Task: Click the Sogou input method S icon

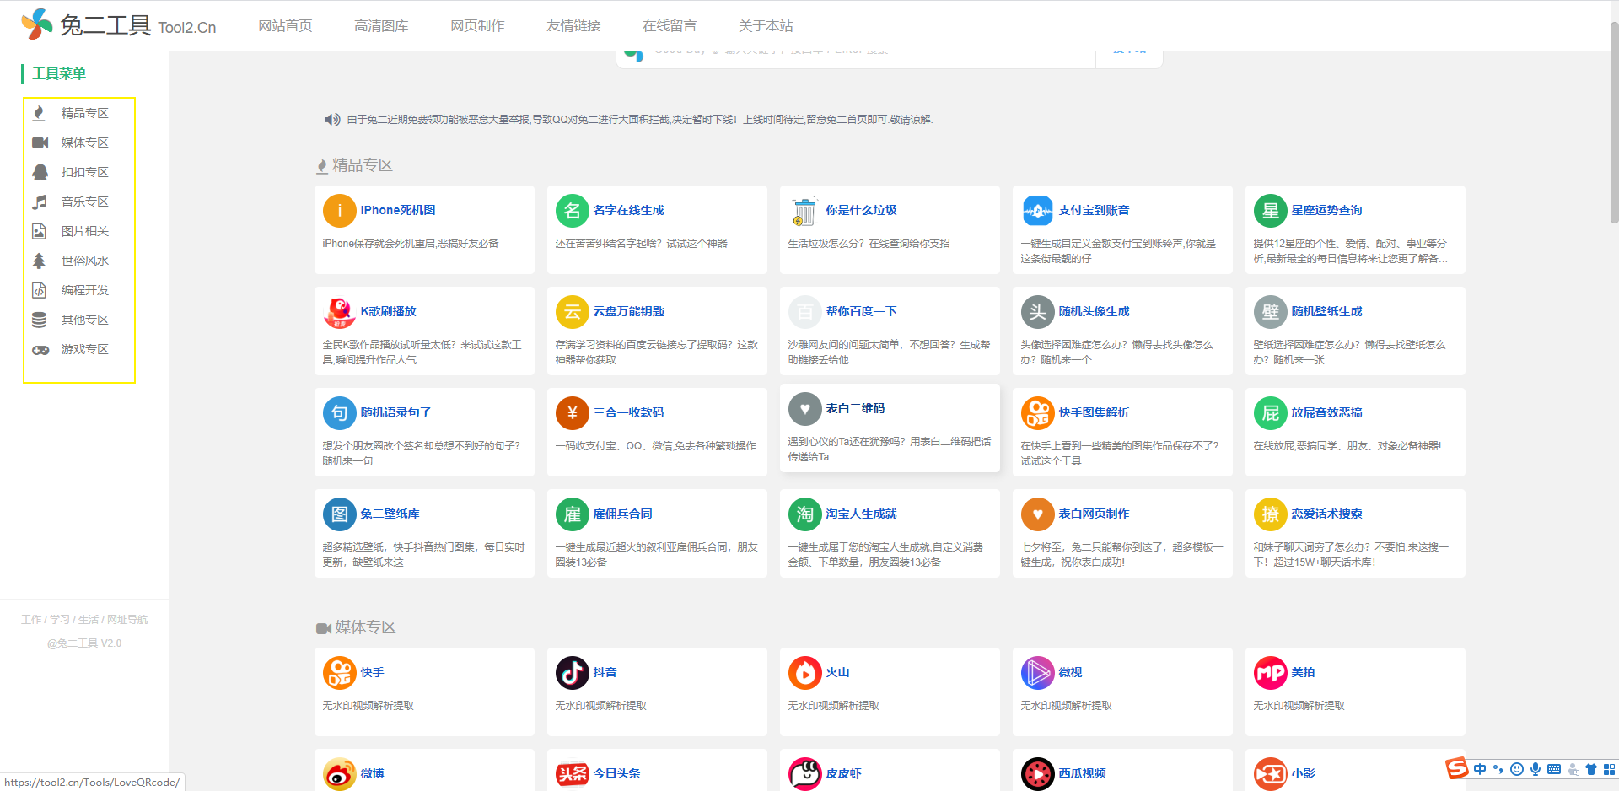Action: click(1456, 768)
